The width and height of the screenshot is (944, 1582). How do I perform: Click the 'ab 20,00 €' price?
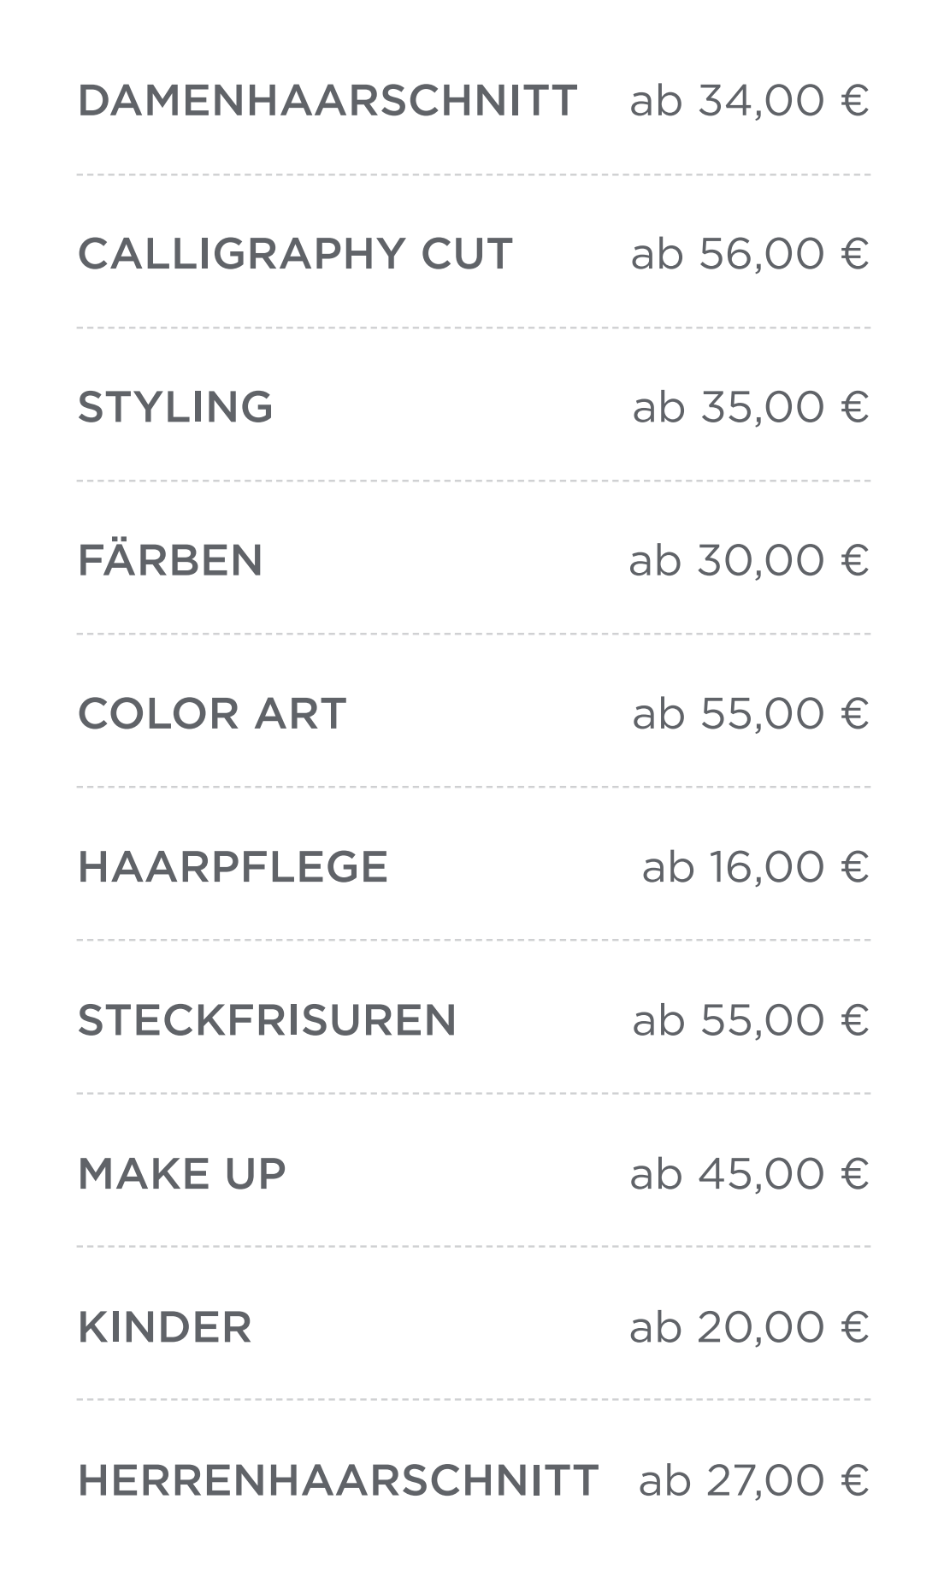click(x=749, y=1327)
